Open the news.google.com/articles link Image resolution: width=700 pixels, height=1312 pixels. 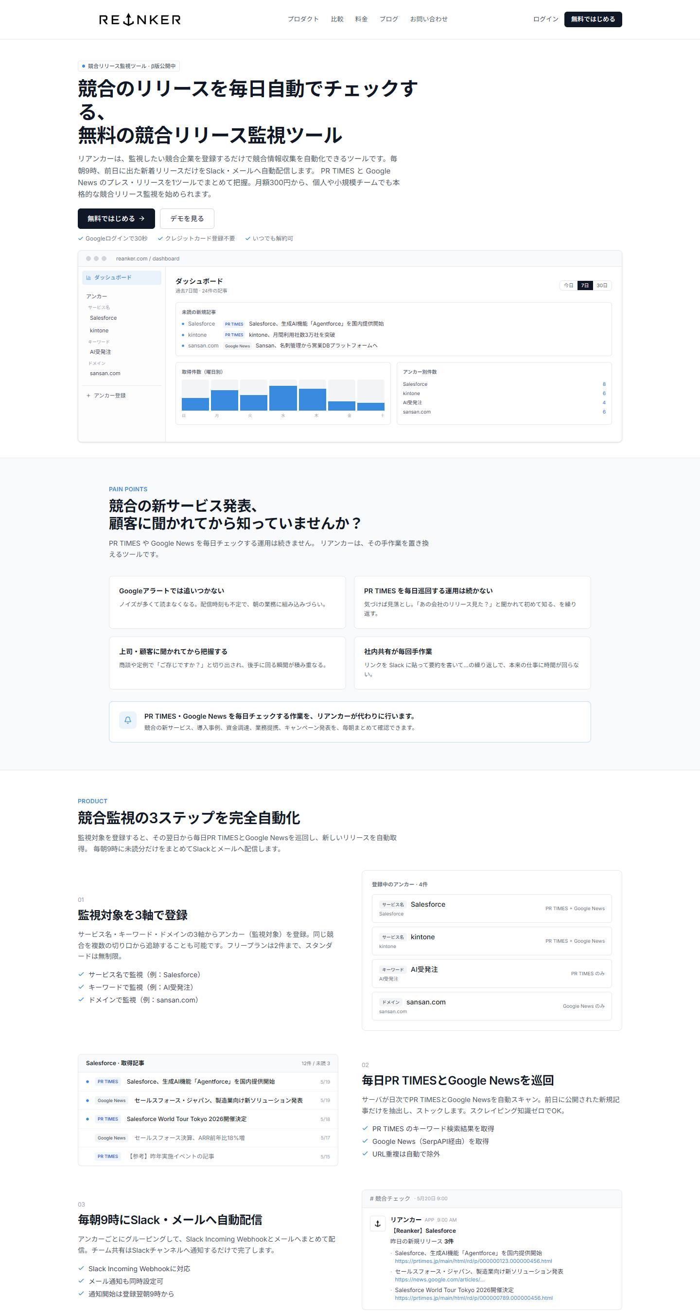(439, 1279)
